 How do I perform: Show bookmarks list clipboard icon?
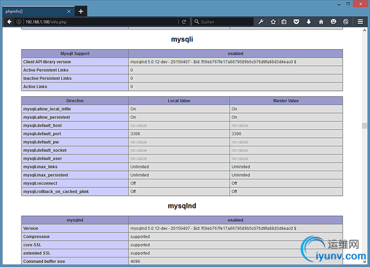point(284,22)
